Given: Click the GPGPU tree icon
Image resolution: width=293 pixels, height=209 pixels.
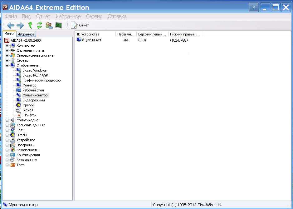Looking at the screenshot, I should 18,110.
